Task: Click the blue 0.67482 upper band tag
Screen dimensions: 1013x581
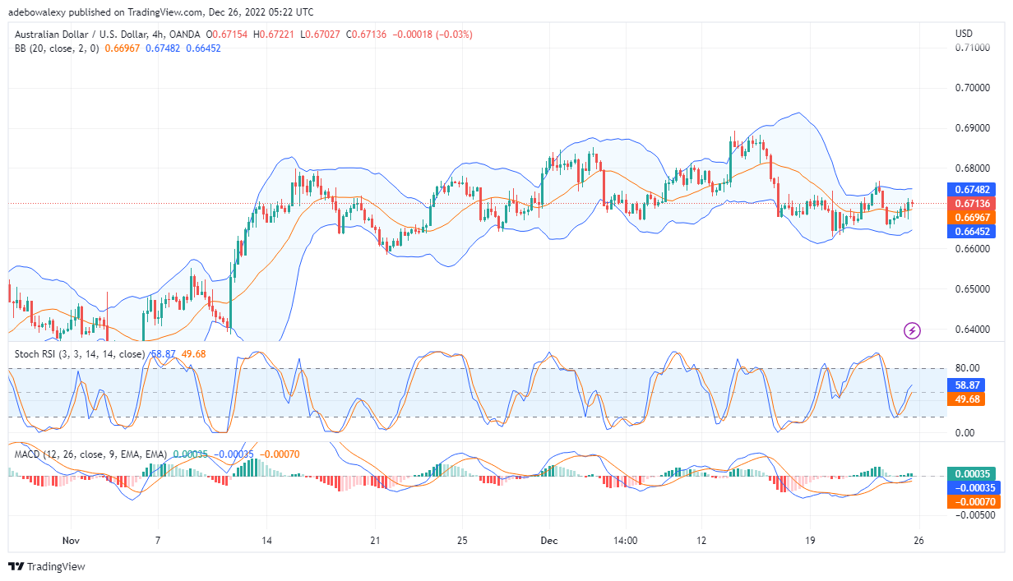Action: click(974, 190)
